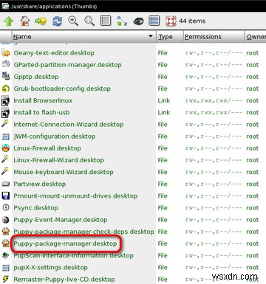Click the Pmount-mount-unmount-drives.desktop file name
The width and height of the screenshot is (266, 284).
75,196
